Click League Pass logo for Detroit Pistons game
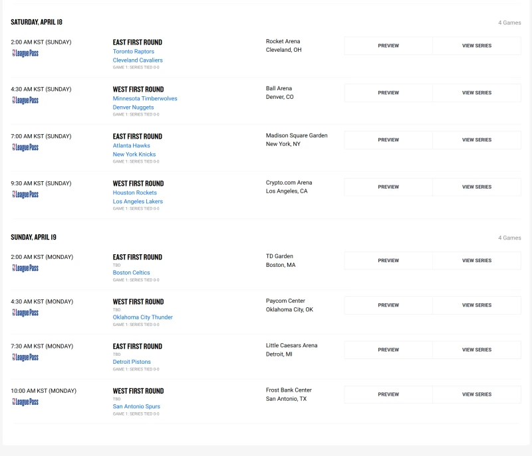Viewport: 532px width, 456px height. coord(25,358)
